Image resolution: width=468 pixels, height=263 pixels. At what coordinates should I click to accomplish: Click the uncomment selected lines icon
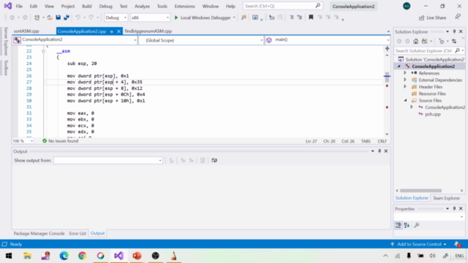pyautogui.click(x=299, y=18)
